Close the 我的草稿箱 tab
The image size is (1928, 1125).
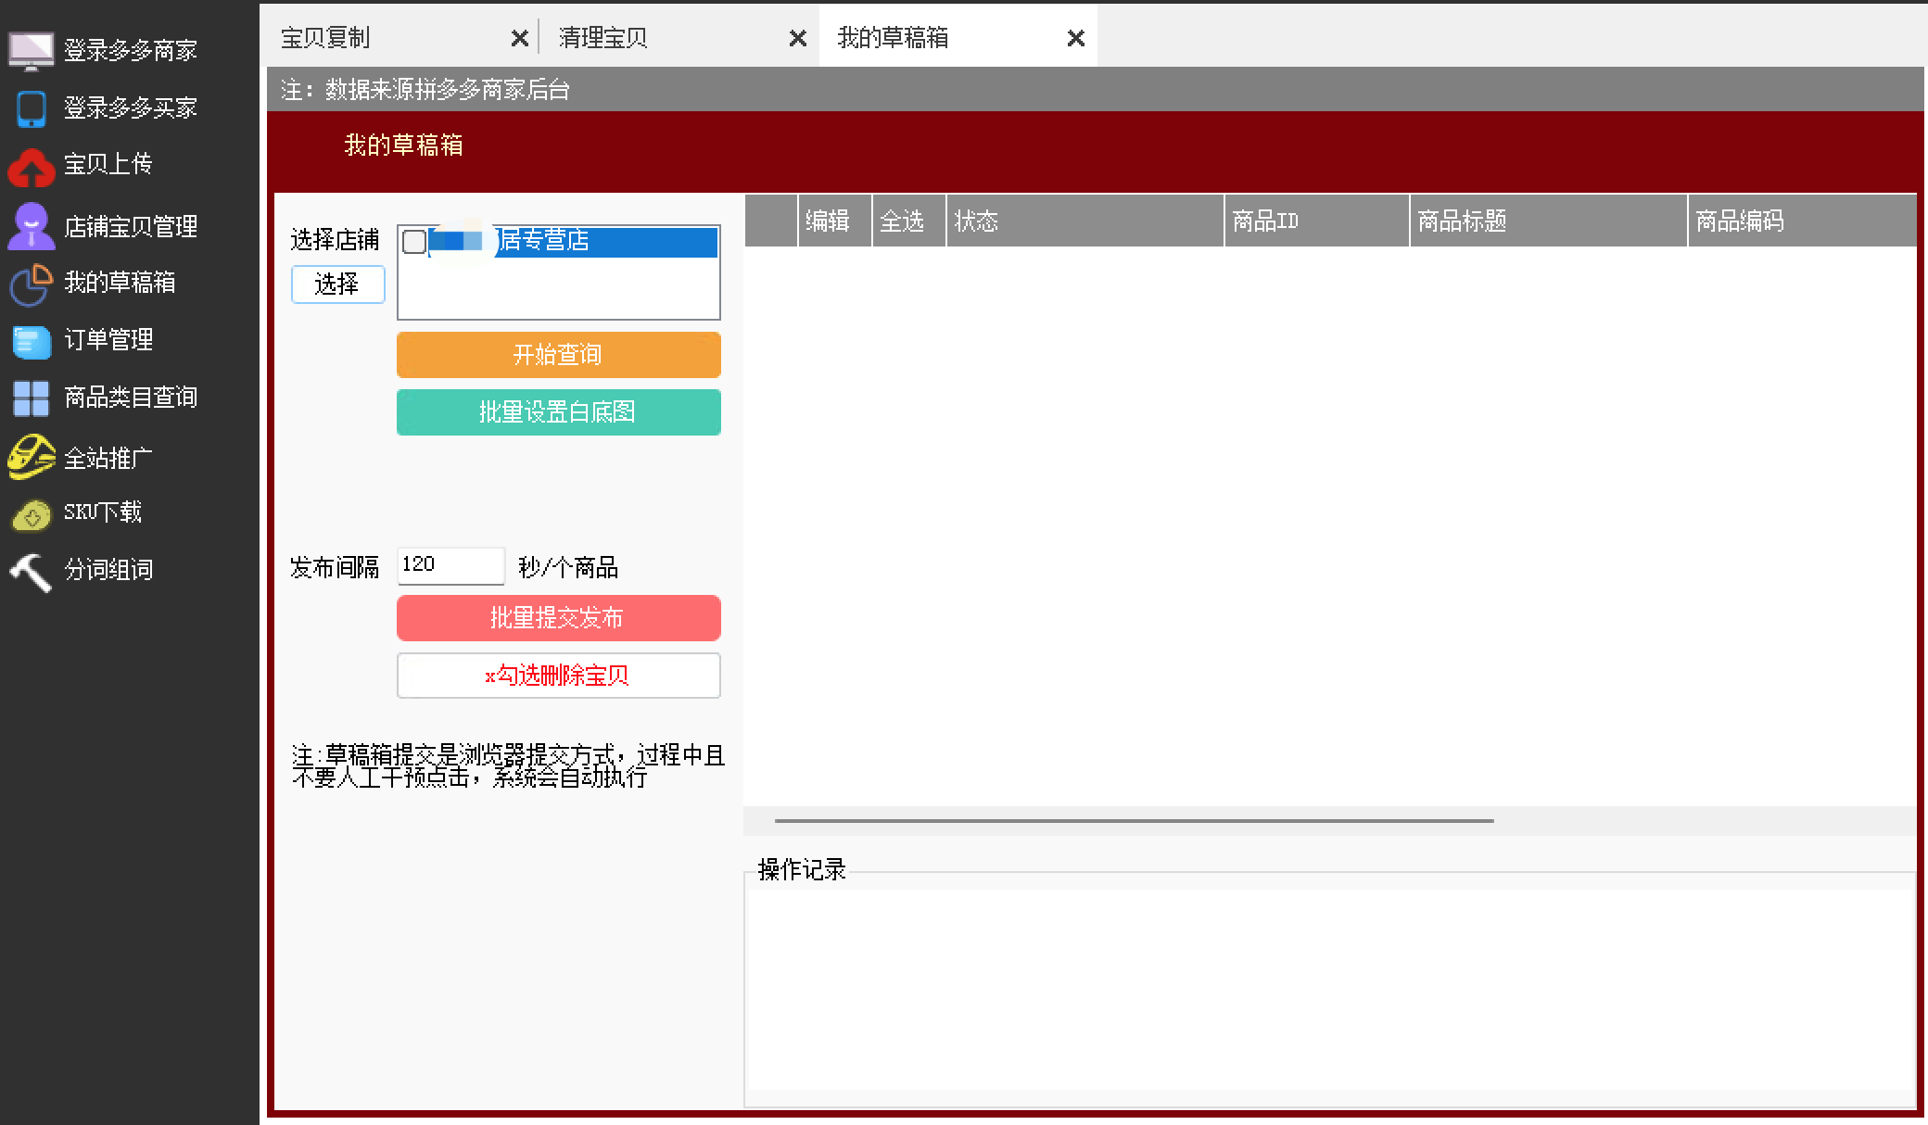coord(1076,39)
